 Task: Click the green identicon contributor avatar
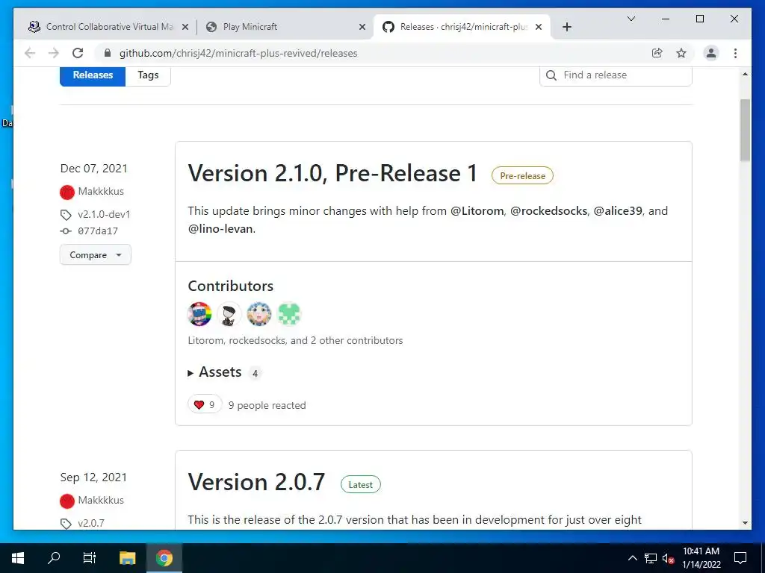click(289, 314)
